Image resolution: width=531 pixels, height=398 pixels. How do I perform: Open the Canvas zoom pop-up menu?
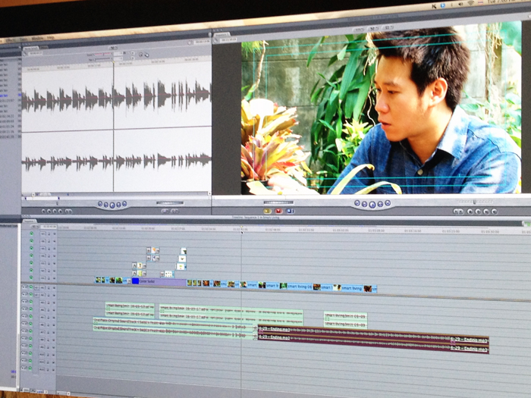tap(360, 30)
